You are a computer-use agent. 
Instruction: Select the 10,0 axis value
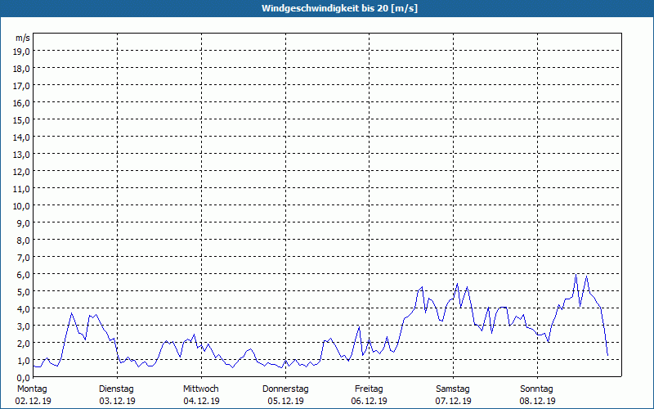point(21,206)
